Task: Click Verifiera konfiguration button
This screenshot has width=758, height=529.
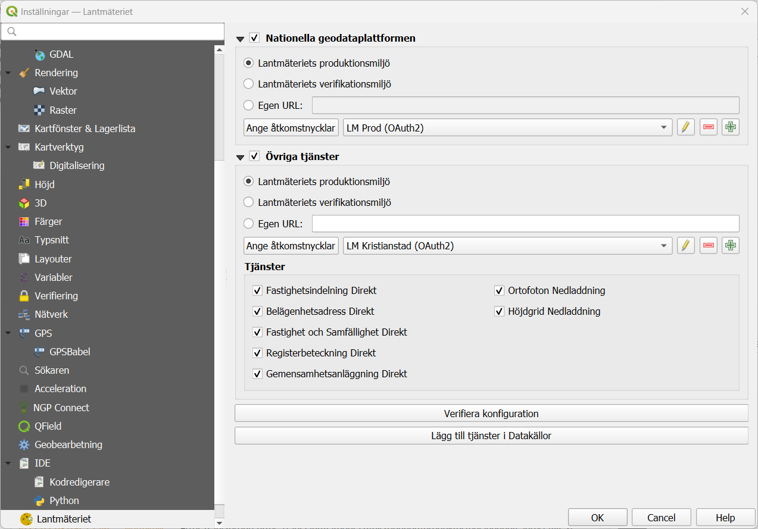Action: coord(491,414)
